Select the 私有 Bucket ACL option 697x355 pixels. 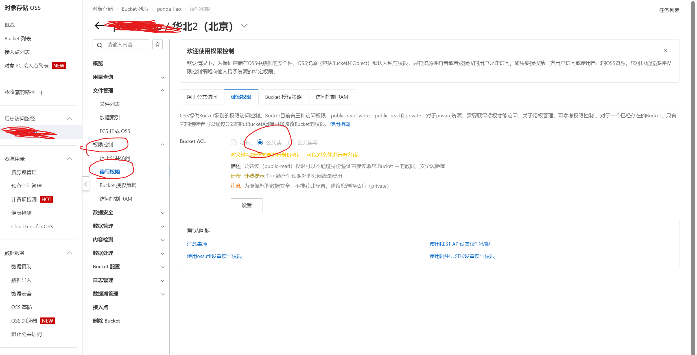(233, 142)
